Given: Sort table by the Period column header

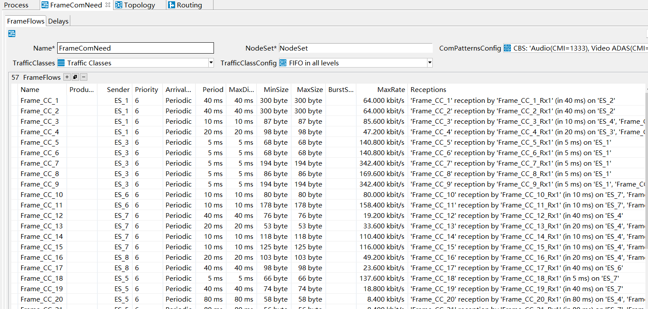Looking at the screenshot, I should [213, 90].
